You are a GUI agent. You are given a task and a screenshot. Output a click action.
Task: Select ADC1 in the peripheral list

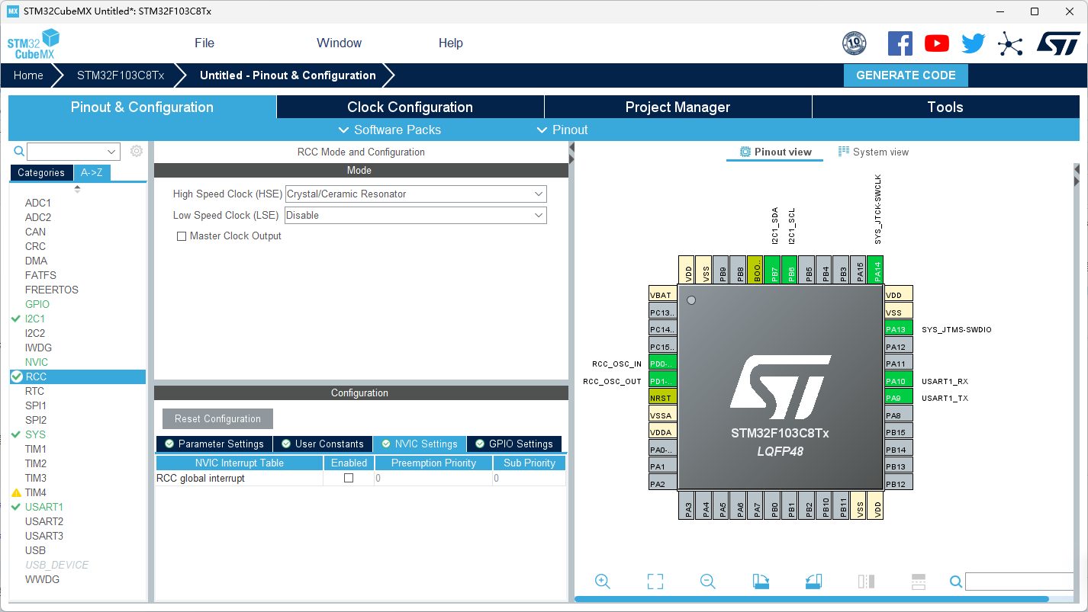click(38, 203)
